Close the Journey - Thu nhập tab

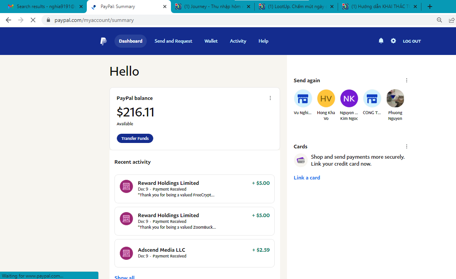[248, 7]
